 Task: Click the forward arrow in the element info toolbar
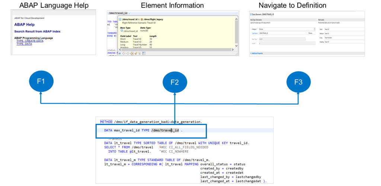coord(128,54)
